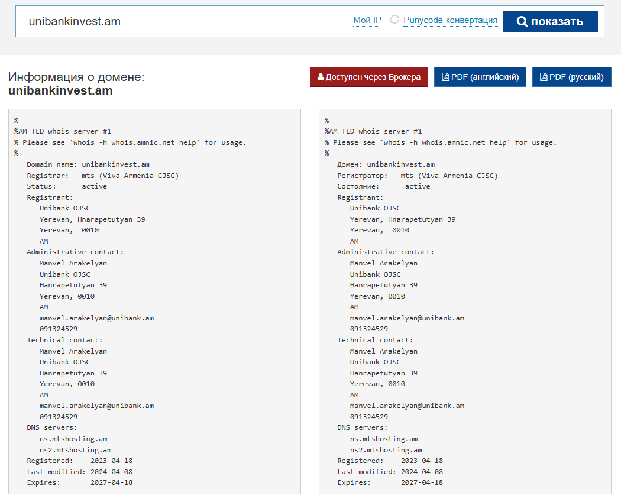621x502 pixels.
Task: Click 'Domain name: unibankinvest.am' in the left panel
Action: (88, 164)
